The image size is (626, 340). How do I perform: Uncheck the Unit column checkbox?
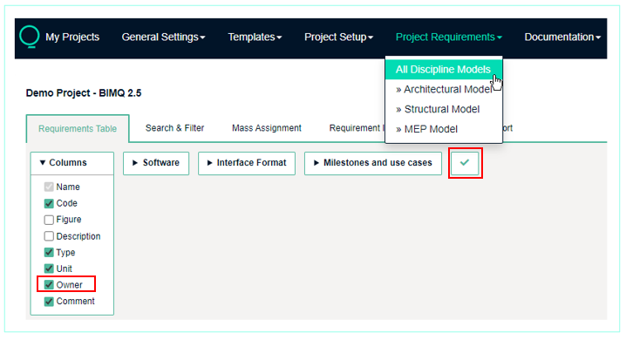[x=49, y=269]
